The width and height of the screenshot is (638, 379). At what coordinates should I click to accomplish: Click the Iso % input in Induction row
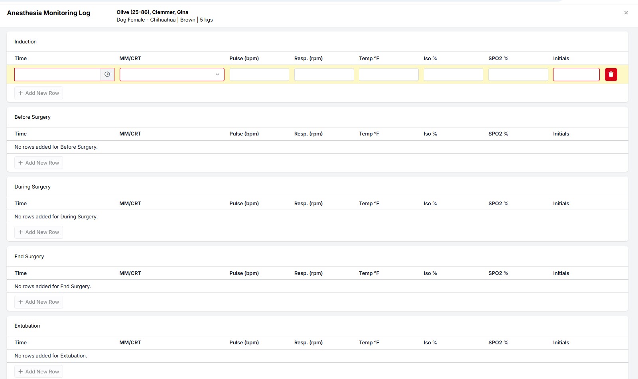click(453, 75)
